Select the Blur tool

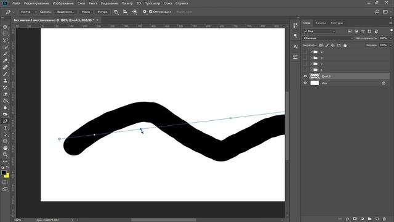(5, 108)
